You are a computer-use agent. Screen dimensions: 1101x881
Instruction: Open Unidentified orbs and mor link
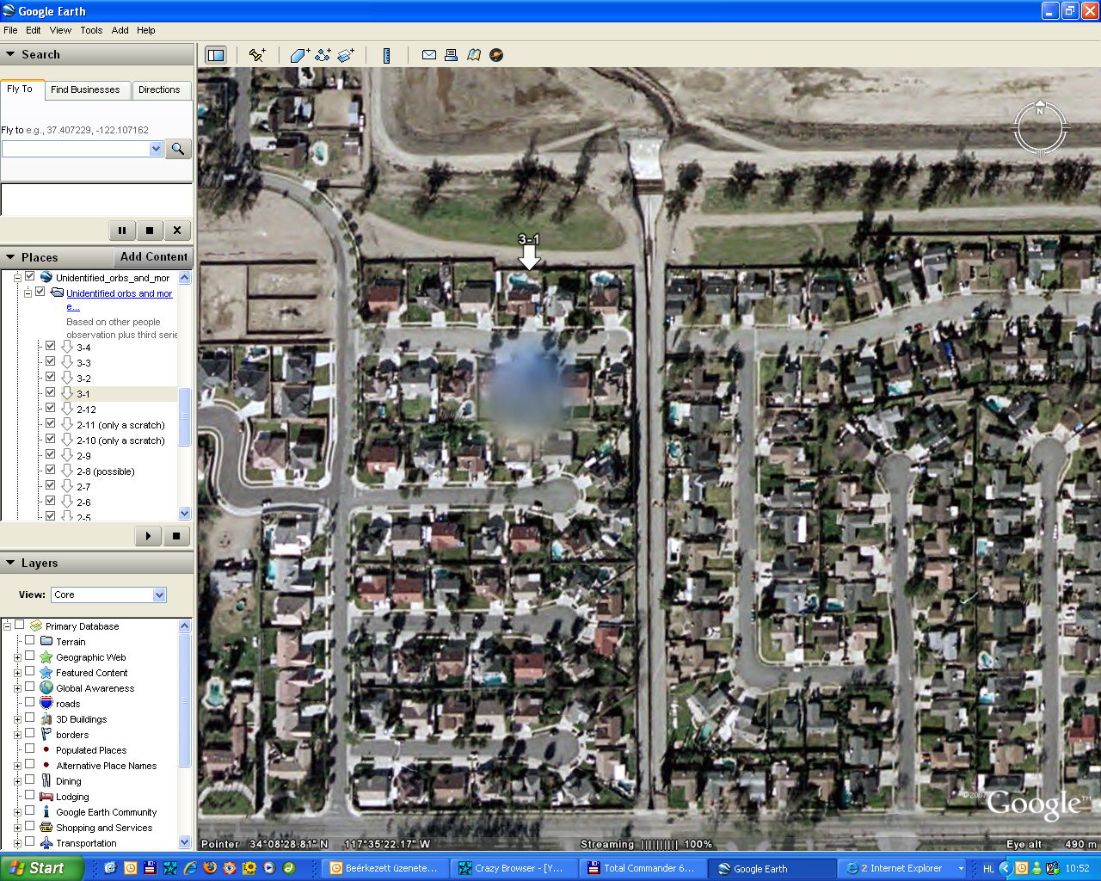point(120,299)
